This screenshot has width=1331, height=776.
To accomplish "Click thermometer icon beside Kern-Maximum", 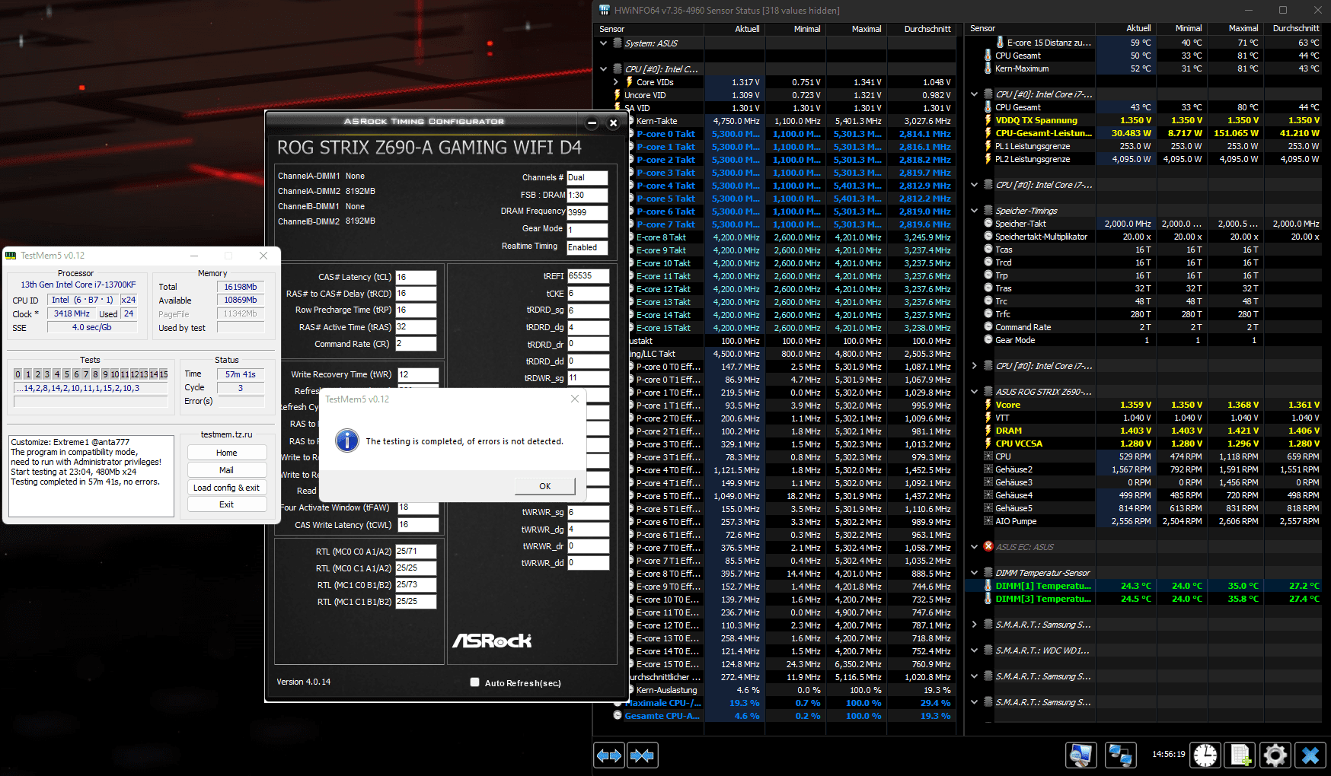I will [x=988, y=68].
